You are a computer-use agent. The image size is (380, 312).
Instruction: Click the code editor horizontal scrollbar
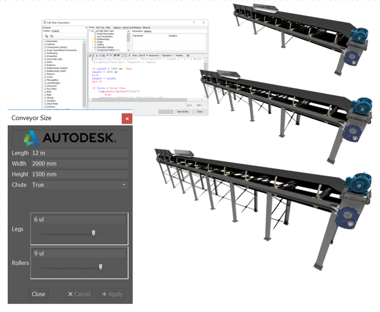145,100
